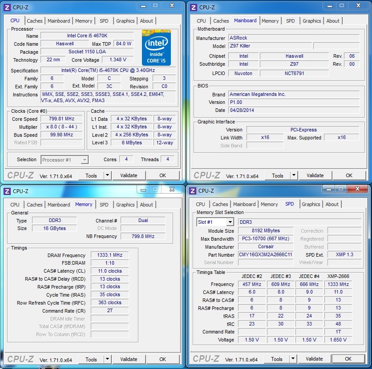Click the Intel Core i5 badge logo
372x369 pixels.
click(156, 48)
